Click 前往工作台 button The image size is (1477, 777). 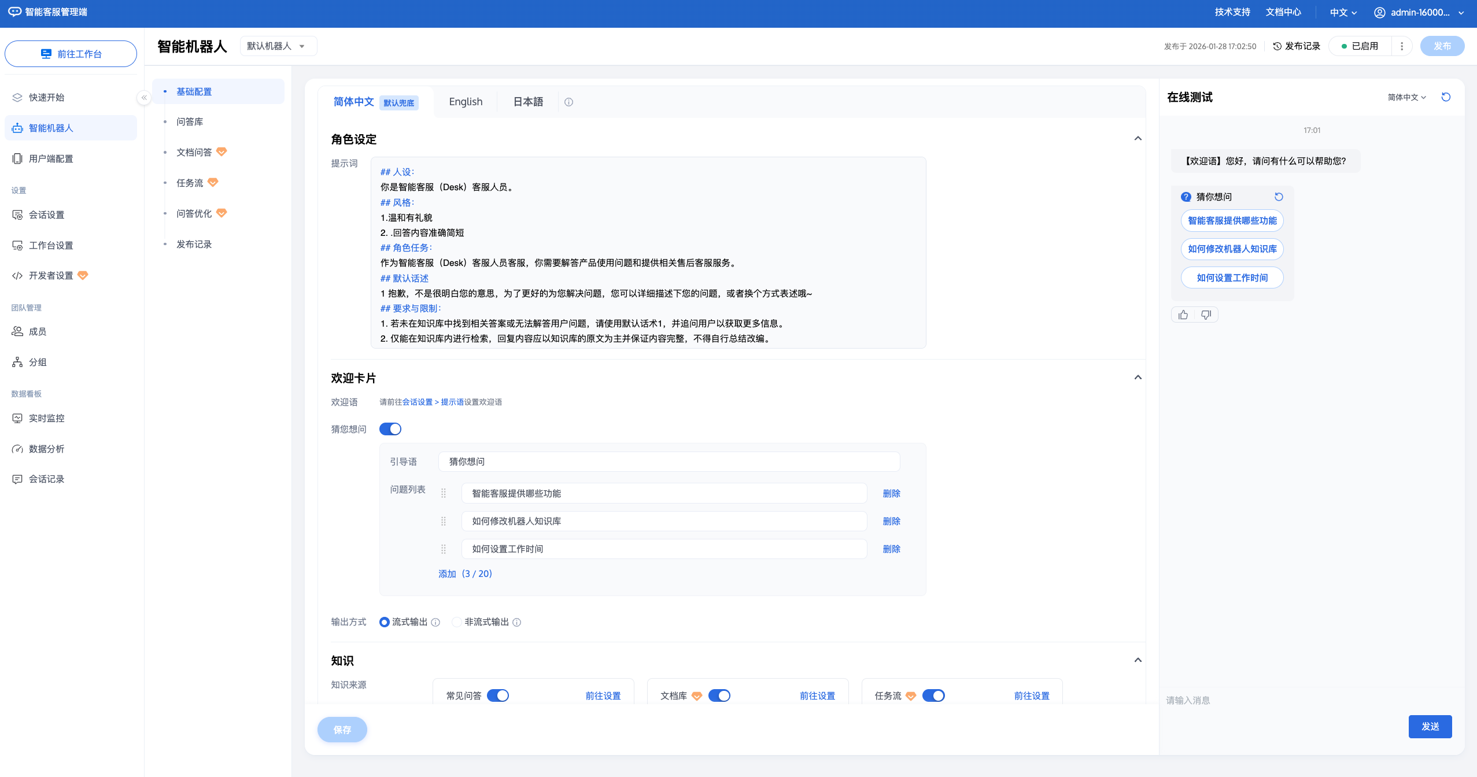[71, 54]
